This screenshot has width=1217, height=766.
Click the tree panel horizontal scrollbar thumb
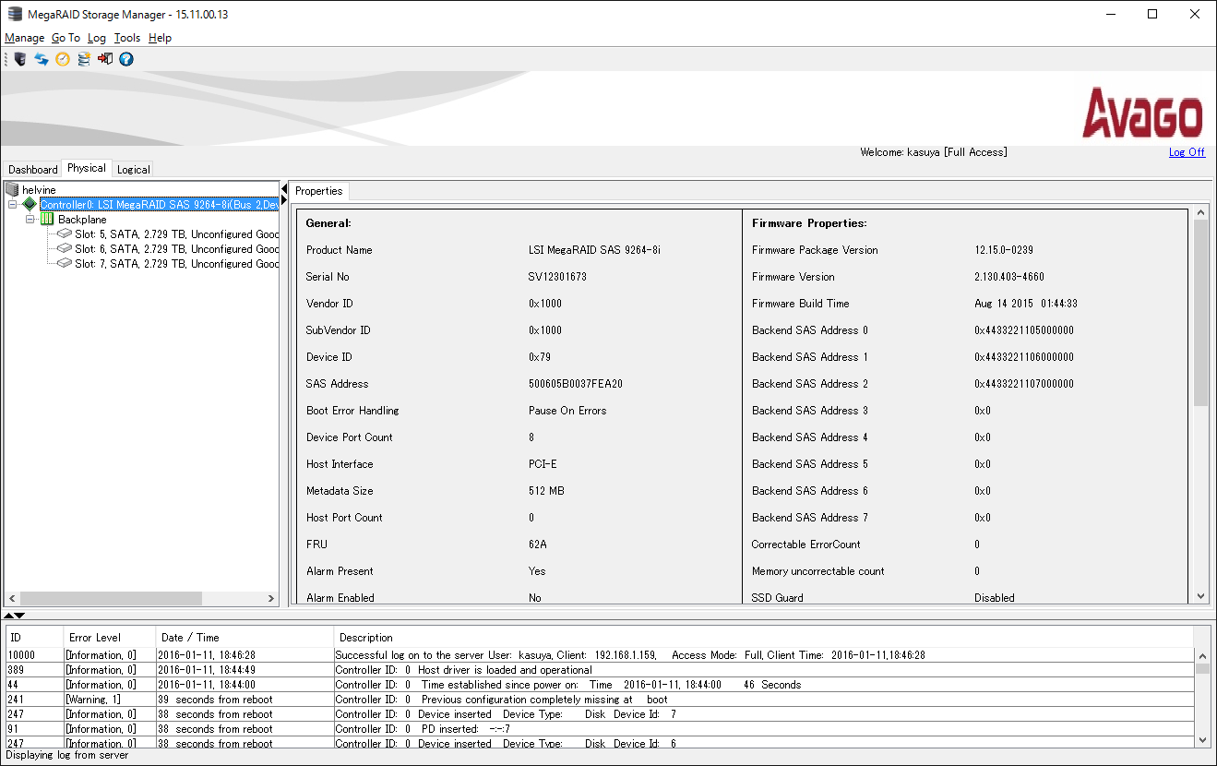[x=111, y=598]
